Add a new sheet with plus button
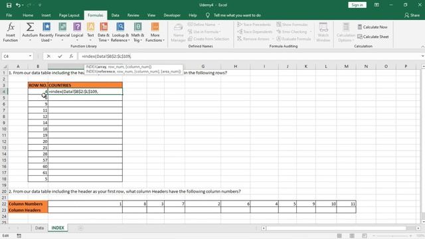 tap(80, 228)
